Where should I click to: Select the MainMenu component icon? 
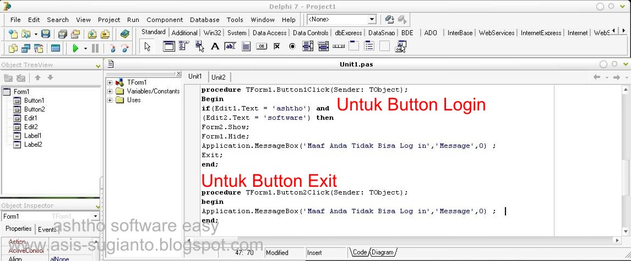[x=184, y=46]
